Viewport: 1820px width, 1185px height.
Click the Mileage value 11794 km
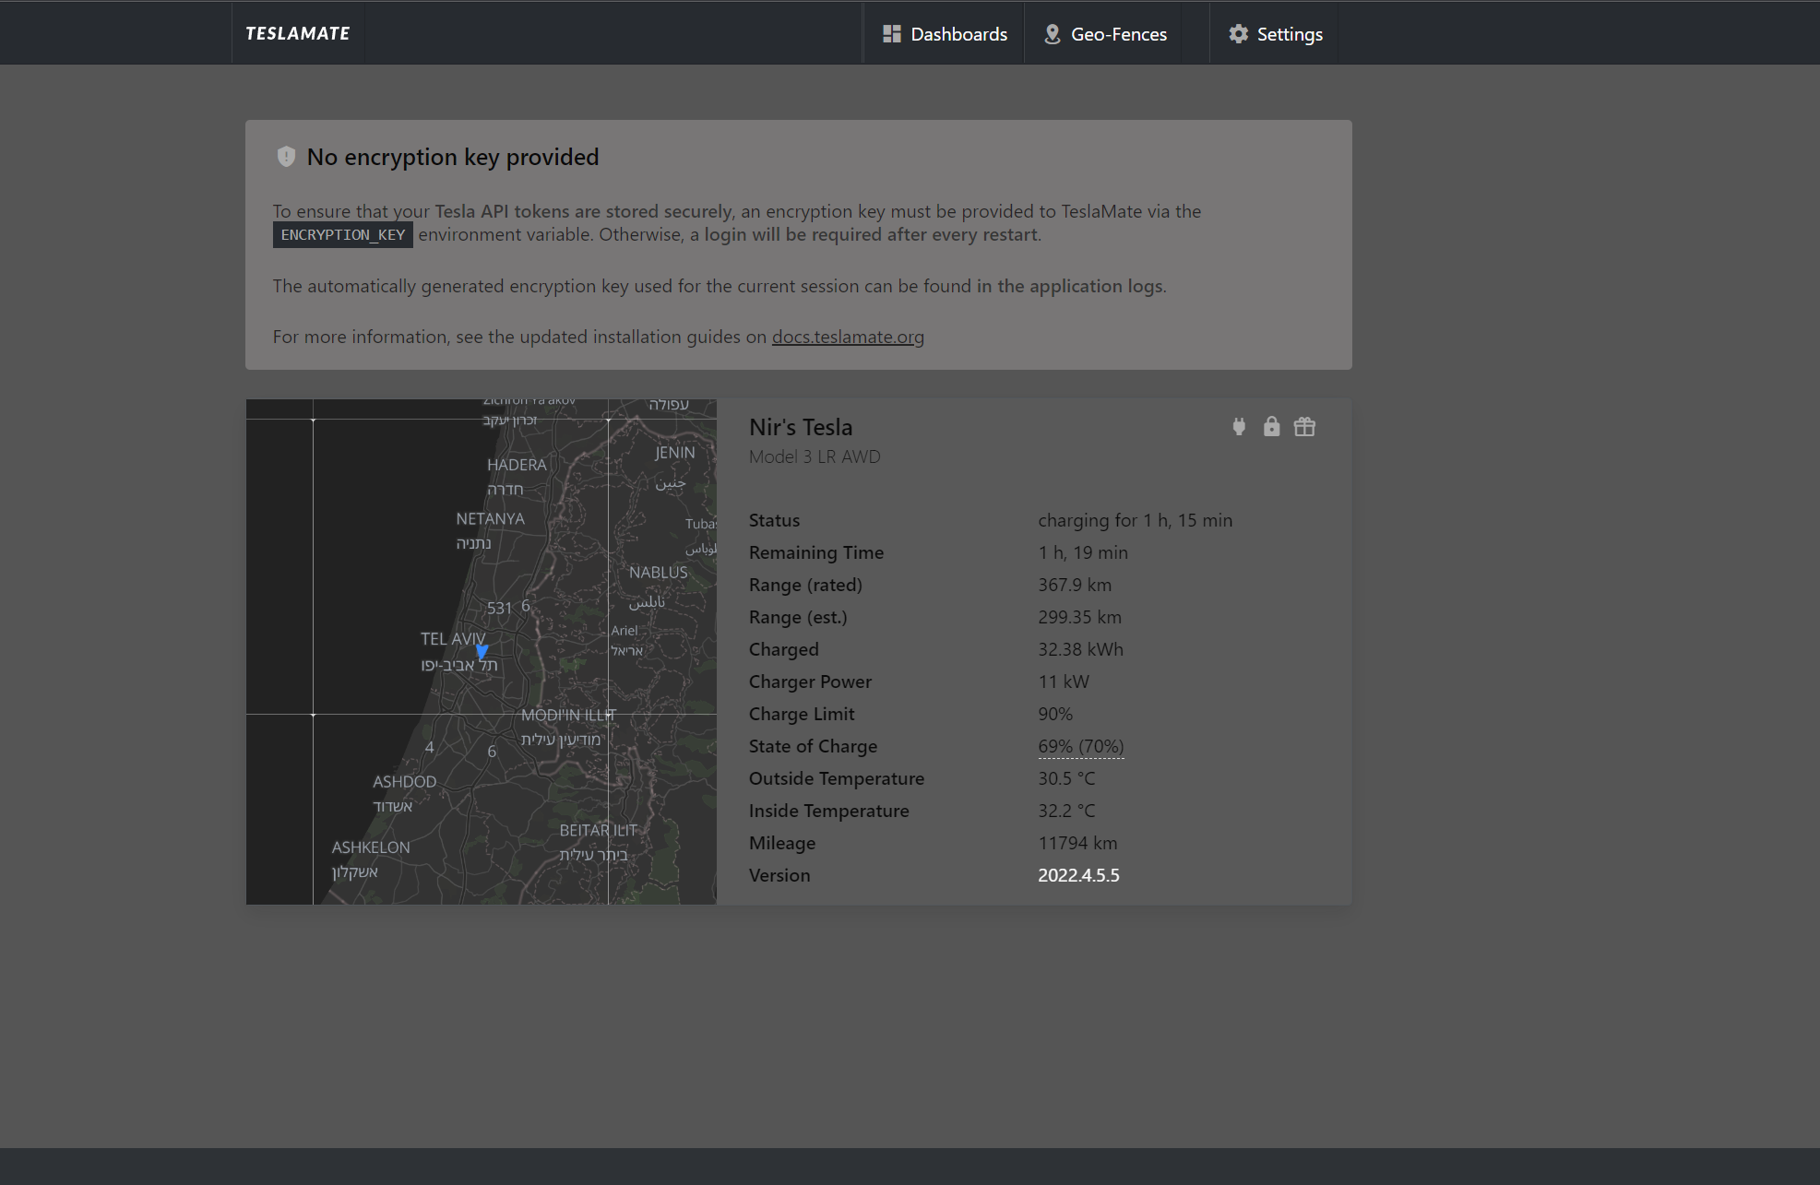click(1077, 843)
